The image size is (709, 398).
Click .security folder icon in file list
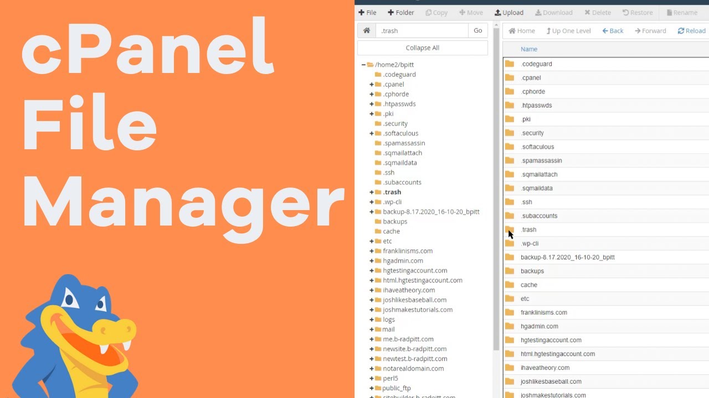[510, 133]
